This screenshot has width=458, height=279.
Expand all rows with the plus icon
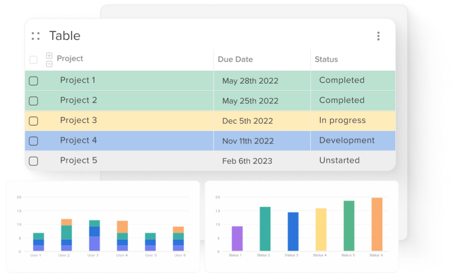coord(49,55)
